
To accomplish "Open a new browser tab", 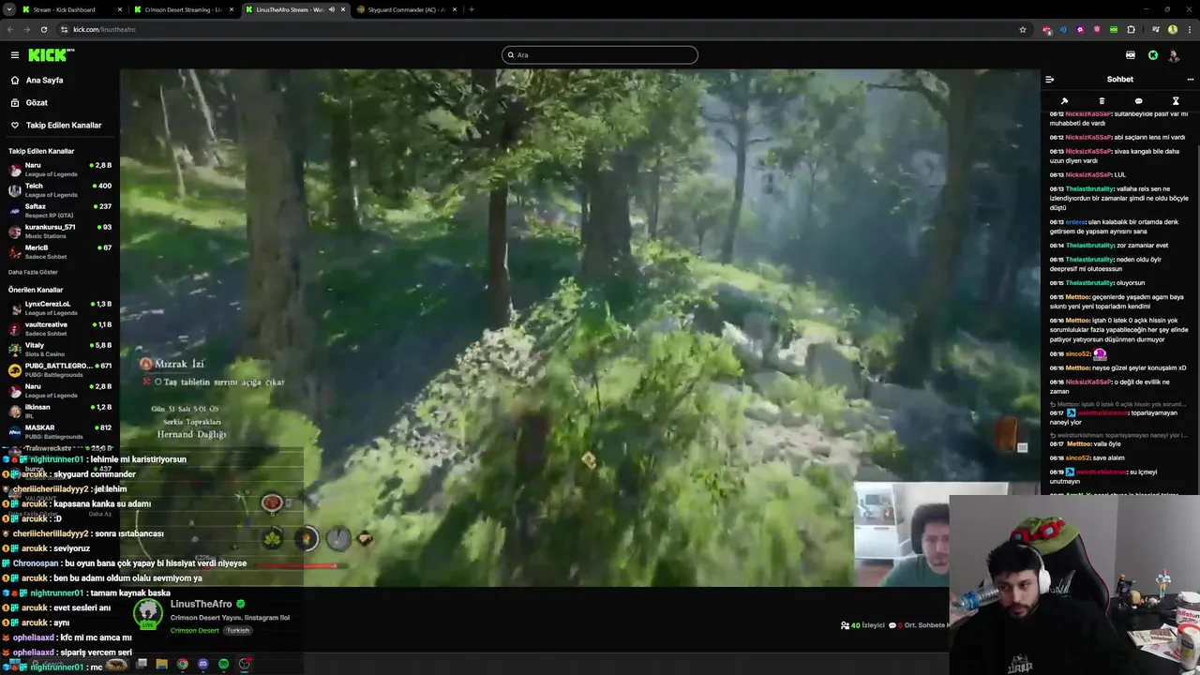I will pos(472,9).
